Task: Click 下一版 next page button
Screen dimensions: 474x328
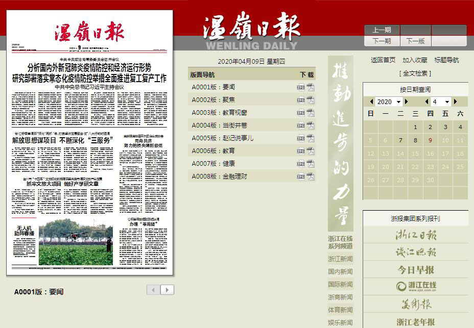Action: tap(415, 41)
